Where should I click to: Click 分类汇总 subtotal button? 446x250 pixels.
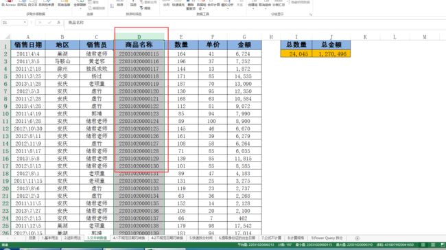pyautogui.click(x=279, y=4)
